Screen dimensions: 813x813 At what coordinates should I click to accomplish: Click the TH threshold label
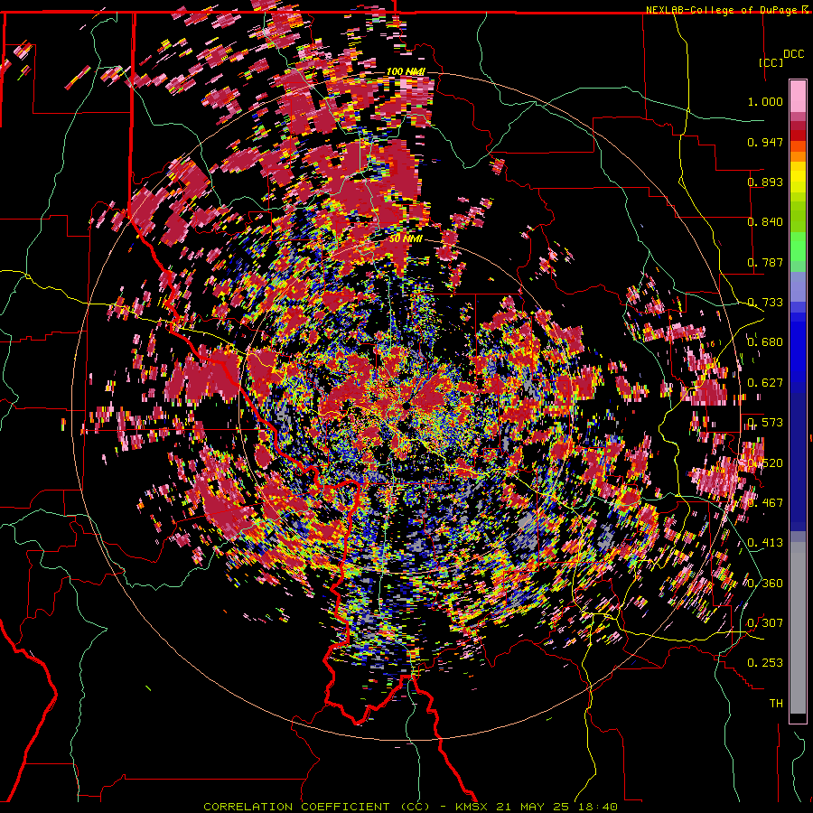click(776, 704)
